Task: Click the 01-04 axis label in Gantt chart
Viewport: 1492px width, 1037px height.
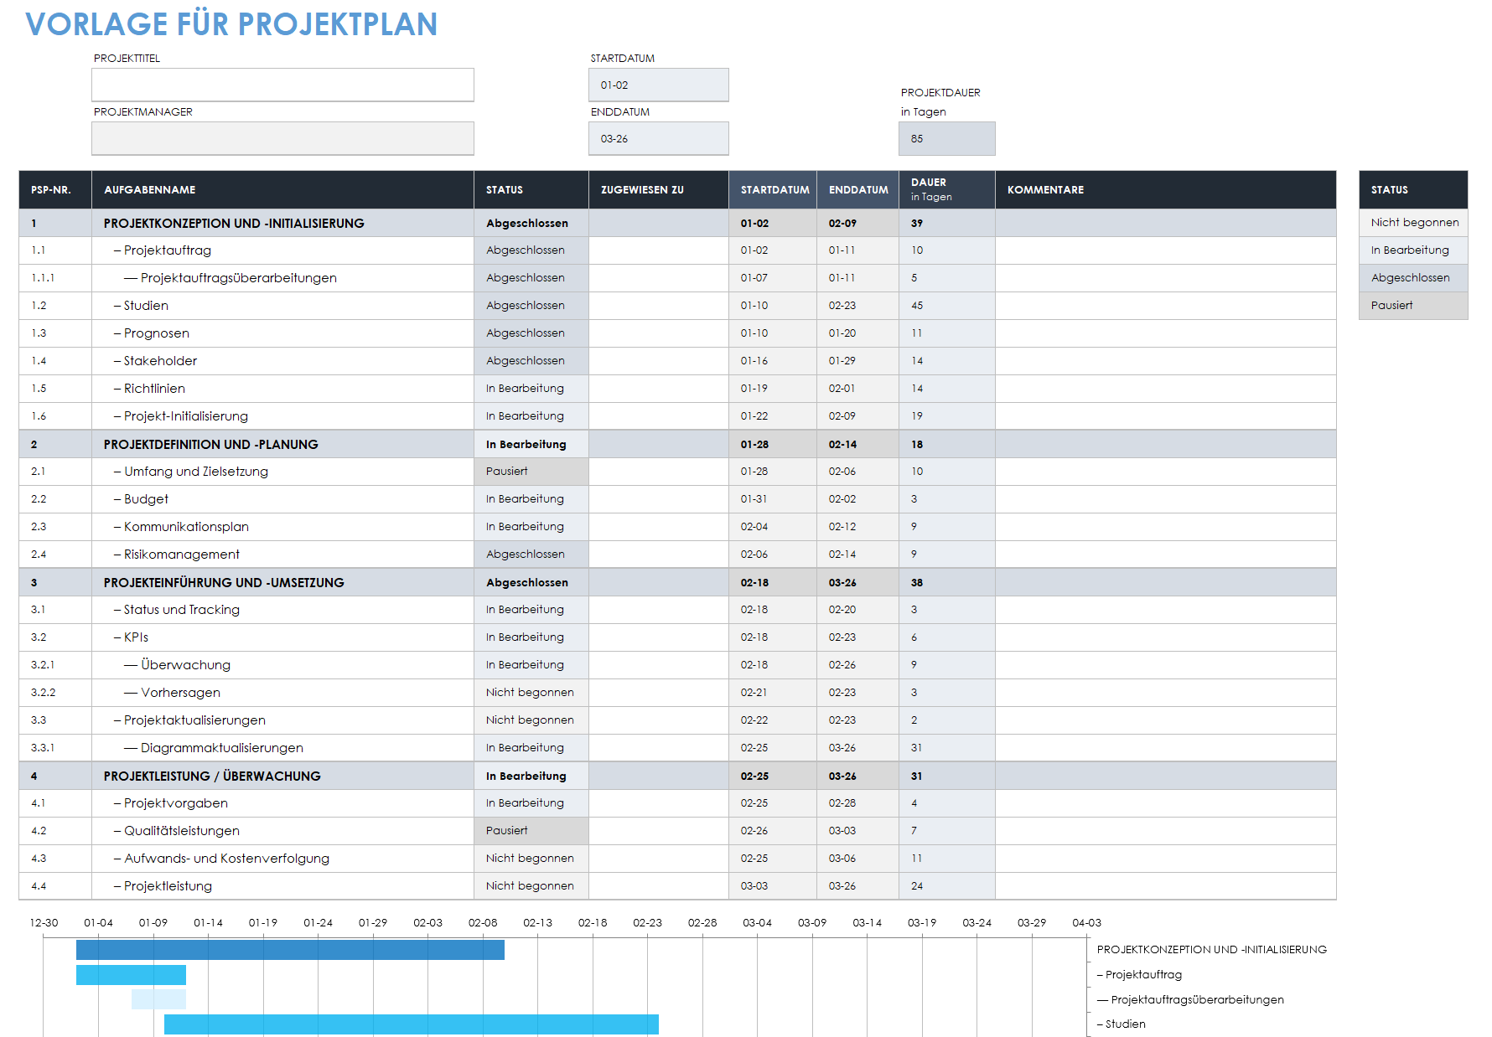Action: (x=98, y=923)
